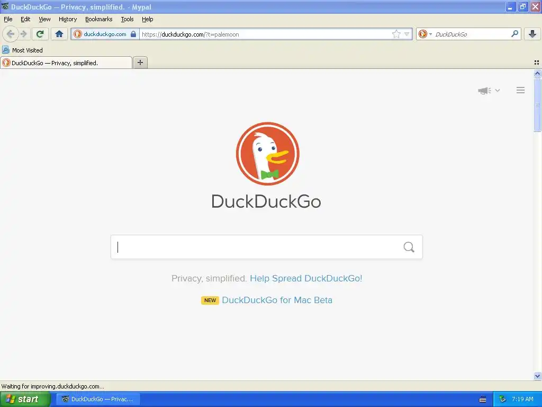Viewport: 542px width, 407px height.
Task: Click the DuckDuckGo duck logo
Action: (267, 154)
